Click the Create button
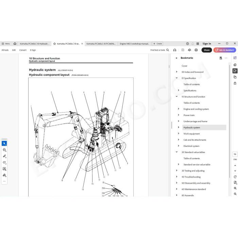This screenshot has height=238, width=238. pyautogui.click(x=157, y=44)
